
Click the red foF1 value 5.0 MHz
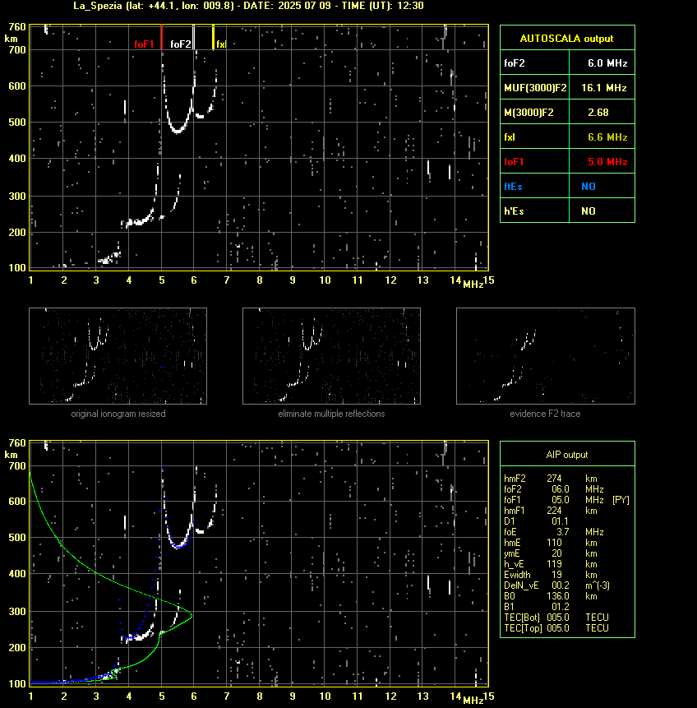[x=607, y=162]
